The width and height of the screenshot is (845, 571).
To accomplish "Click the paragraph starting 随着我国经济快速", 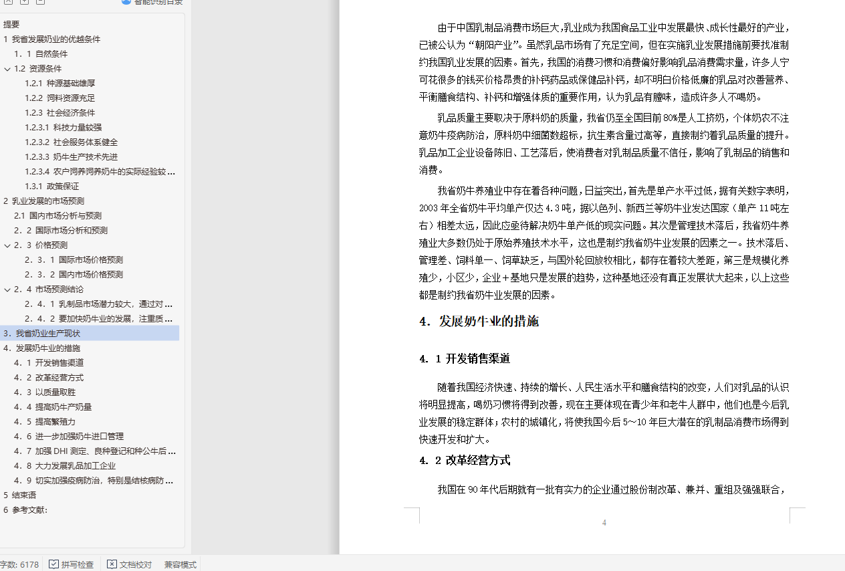I will click(x=604, y=413).
